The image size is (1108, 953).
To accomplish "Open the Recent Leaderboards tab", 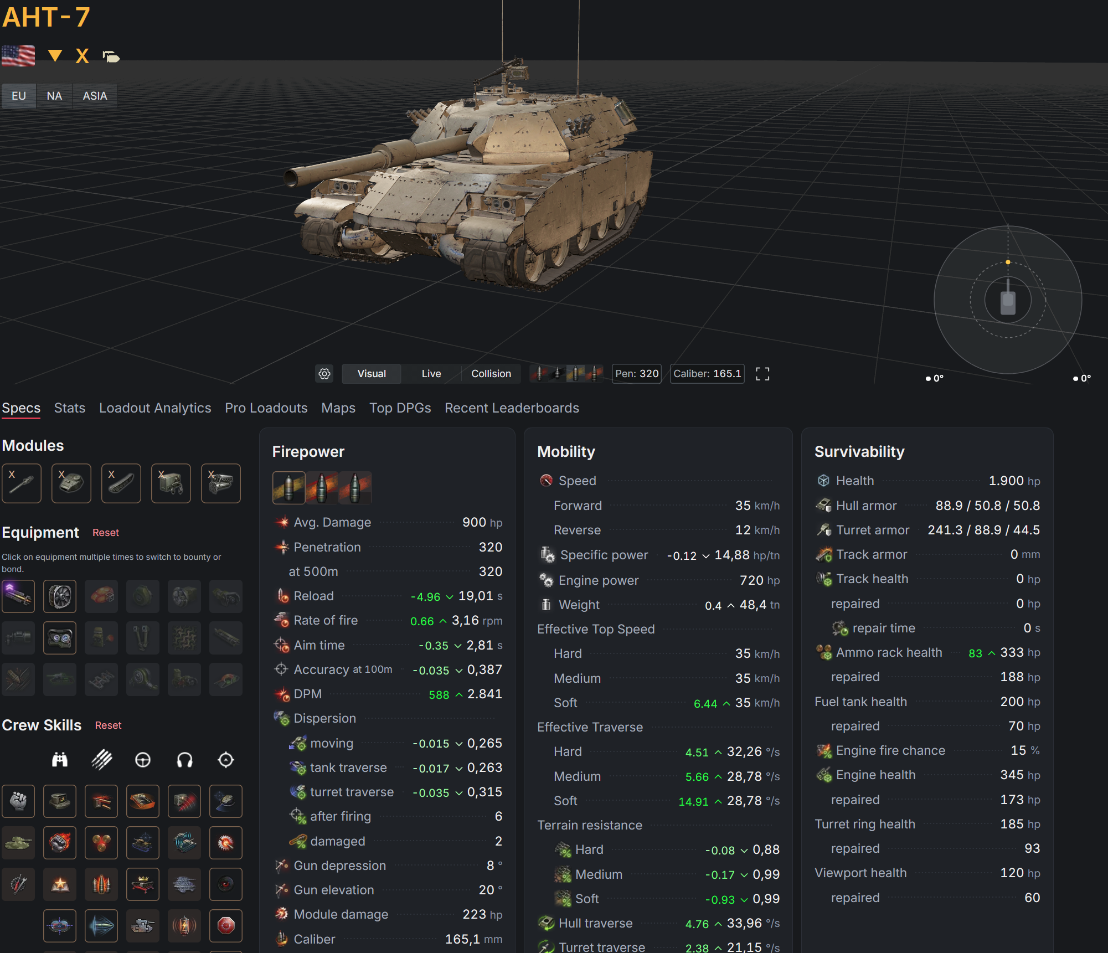I will [x=512, y=408].
